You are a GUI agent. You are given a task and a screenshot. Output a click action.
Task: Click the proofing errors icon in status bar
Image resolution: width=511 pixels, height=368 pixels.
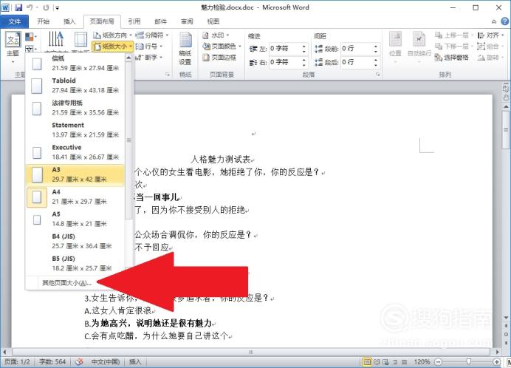(x=79, y=361)
